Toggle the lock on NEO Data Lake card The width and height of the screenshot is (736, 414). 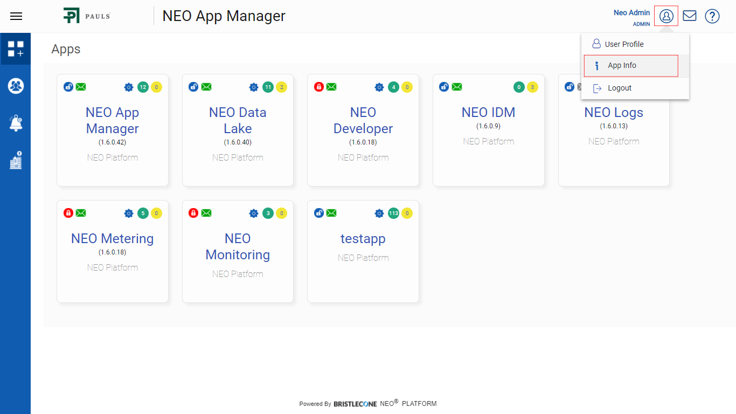[193, 87]
